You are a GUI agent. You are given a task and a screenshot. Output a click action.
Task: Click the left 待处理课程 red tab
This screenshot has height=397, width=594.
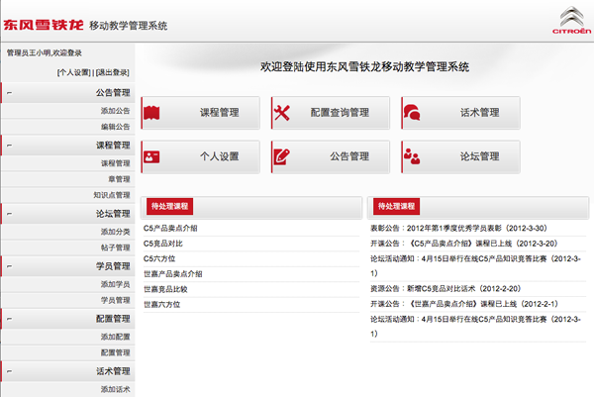point(169,206)
